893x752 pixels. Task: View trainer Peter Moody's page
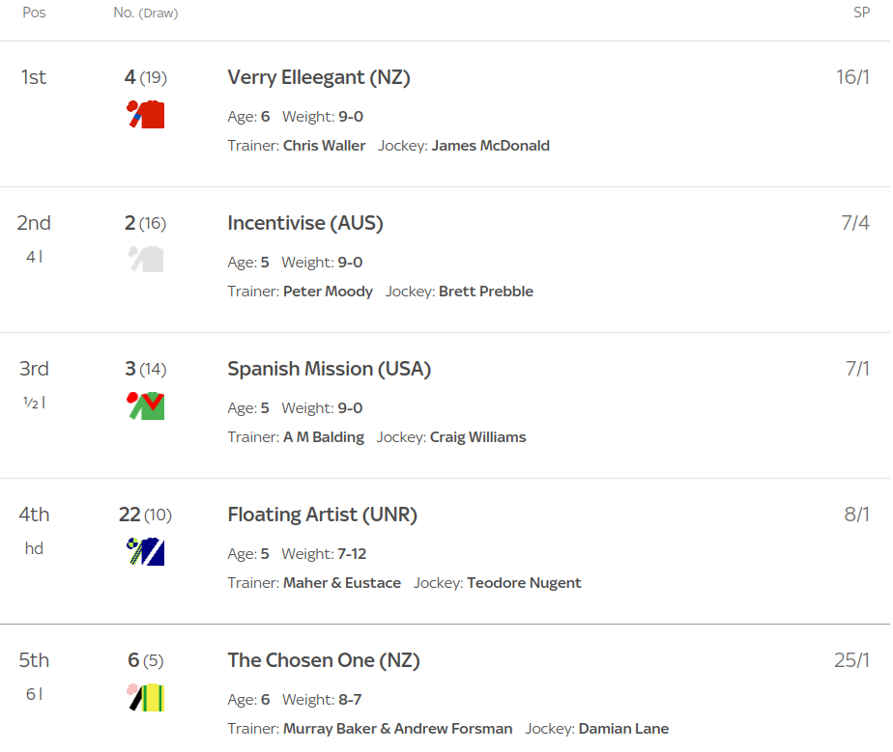coord(328,292)
